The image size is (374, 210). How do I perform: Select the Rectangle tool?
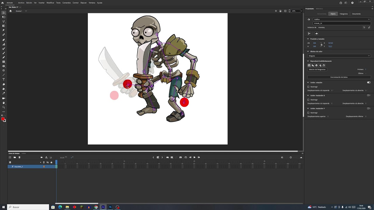pyautogui.click(x=4, y=62)
